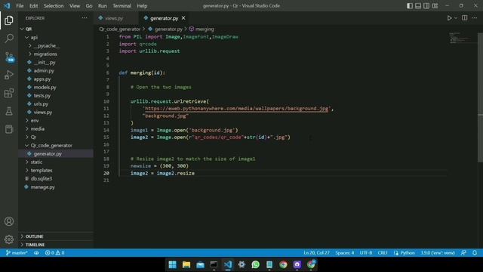This screenshot has height=272, width=483.
Task: Split the editor to the right
Action: point(465,18)
